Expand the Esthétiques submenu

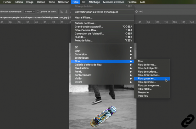(x=102, y=58)
